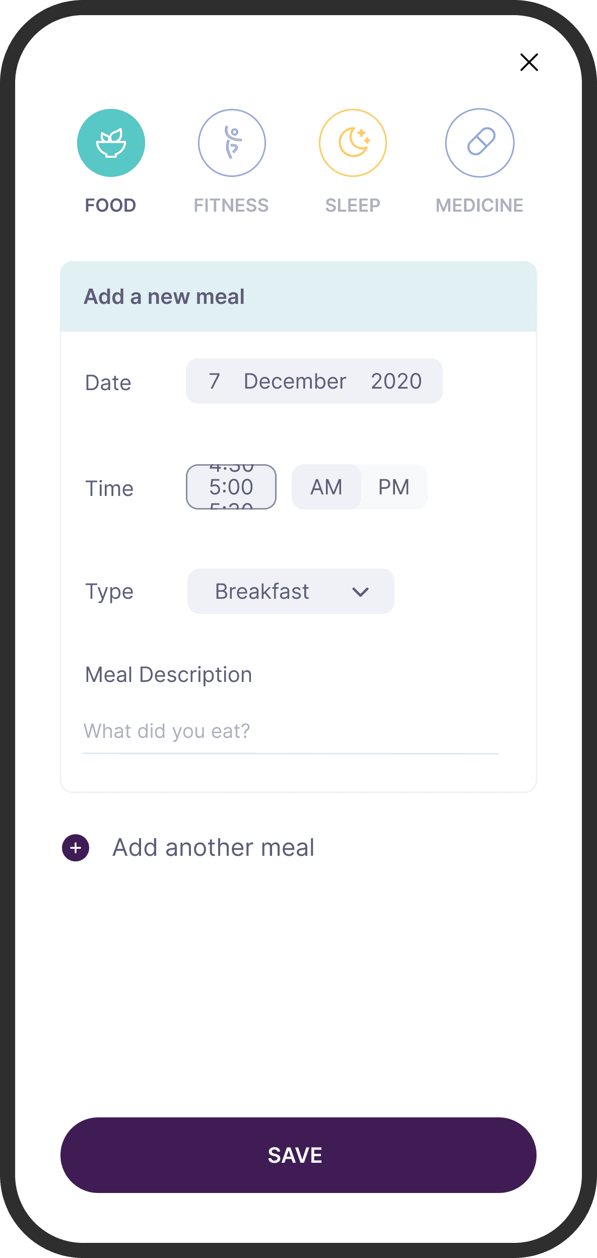Viewport: 597px width, 1258px height.
Task: Switch to the FITNESS tab label
Action: pyautogui.click(x=231, y=206)
